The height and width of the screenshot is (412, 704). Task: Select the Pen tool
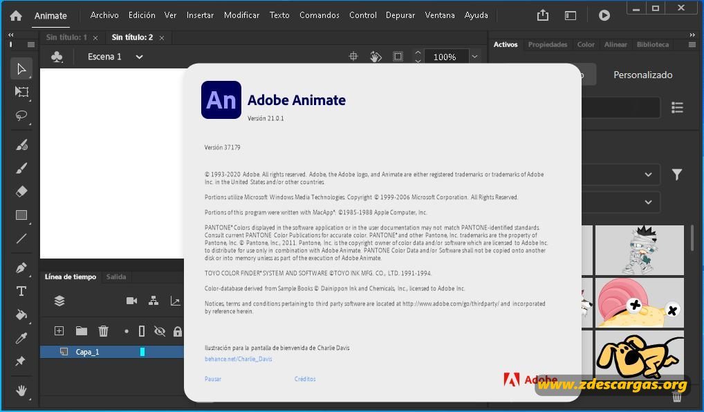pyautogui.click(x=21, y=268)
